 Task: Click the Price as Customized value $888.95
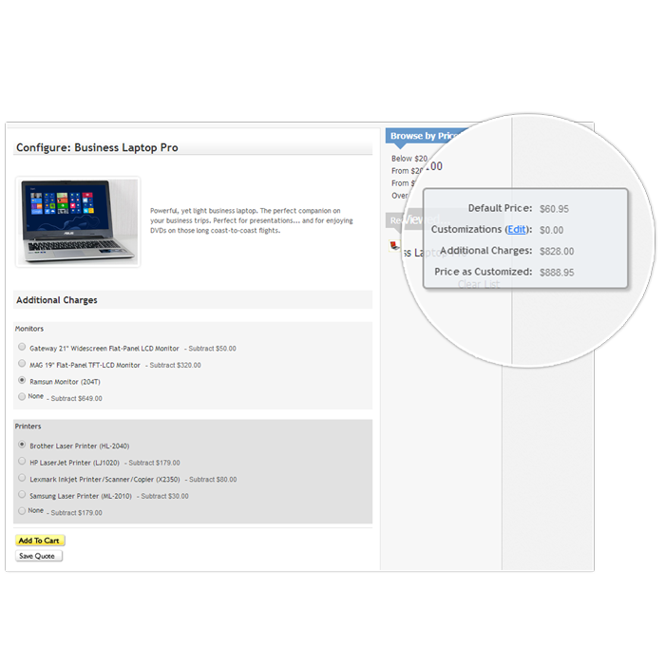557,273
